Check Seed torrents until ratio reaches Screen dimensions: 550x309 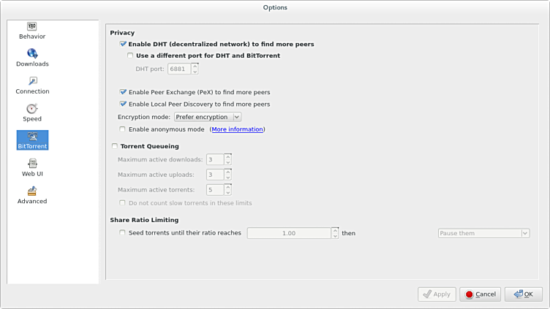click(123, 233)
